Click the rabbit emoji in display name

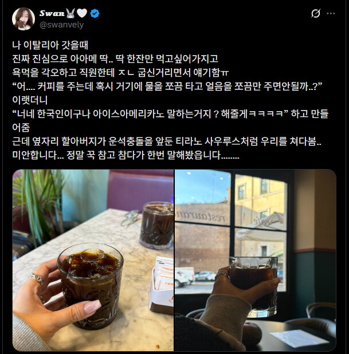pyautogui.click(x=70, y=13)
